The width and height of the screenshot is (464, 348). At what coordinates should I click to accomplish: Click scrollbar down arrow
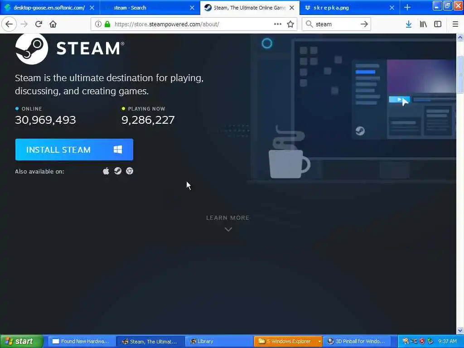460,330
